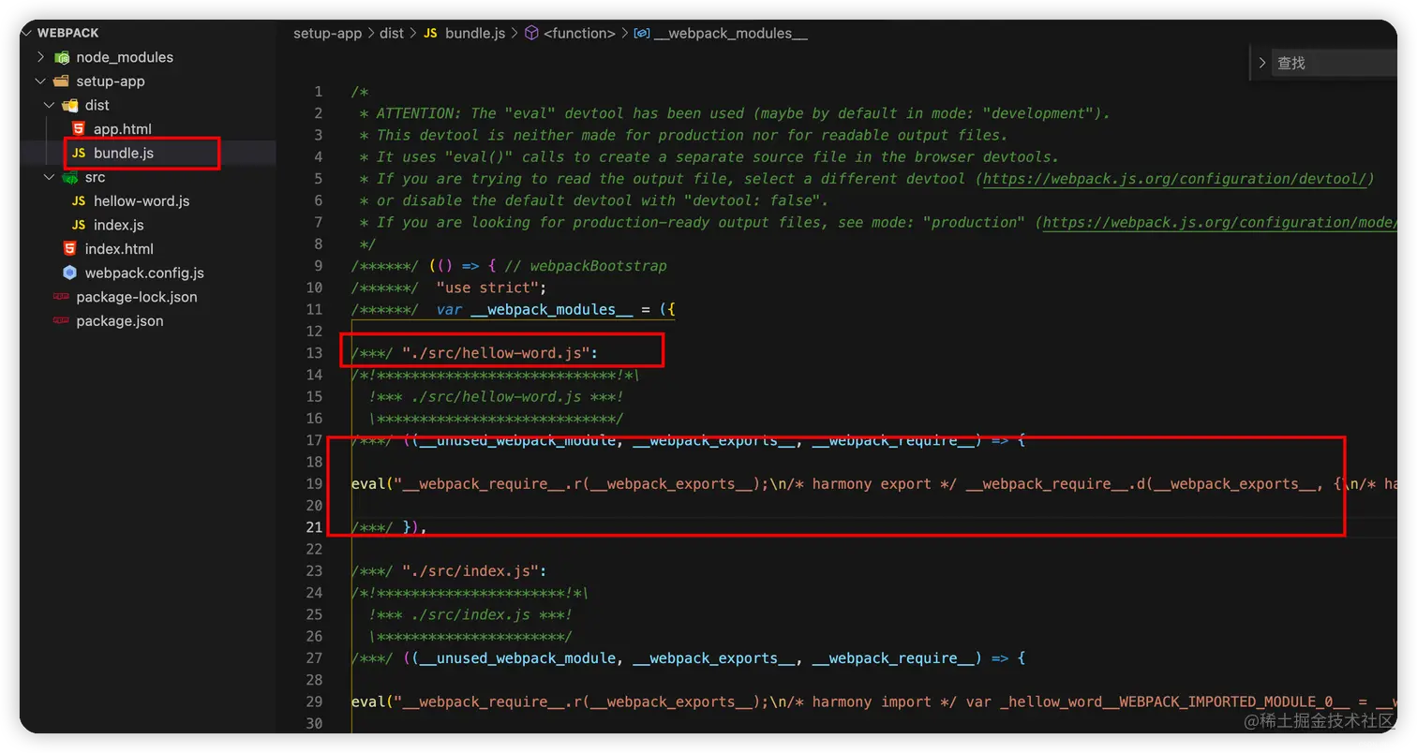
Task: Click line number 13 in the gutter
Action: coord(314,353)
